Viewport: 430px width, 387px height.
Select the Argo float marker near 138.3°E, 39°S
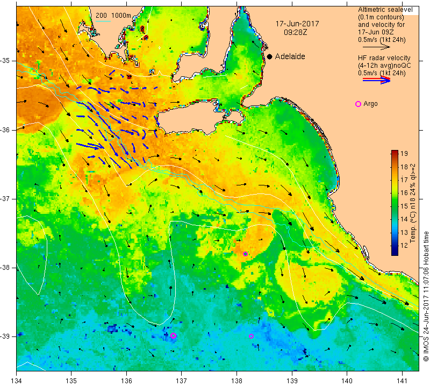tap(251, 336)
